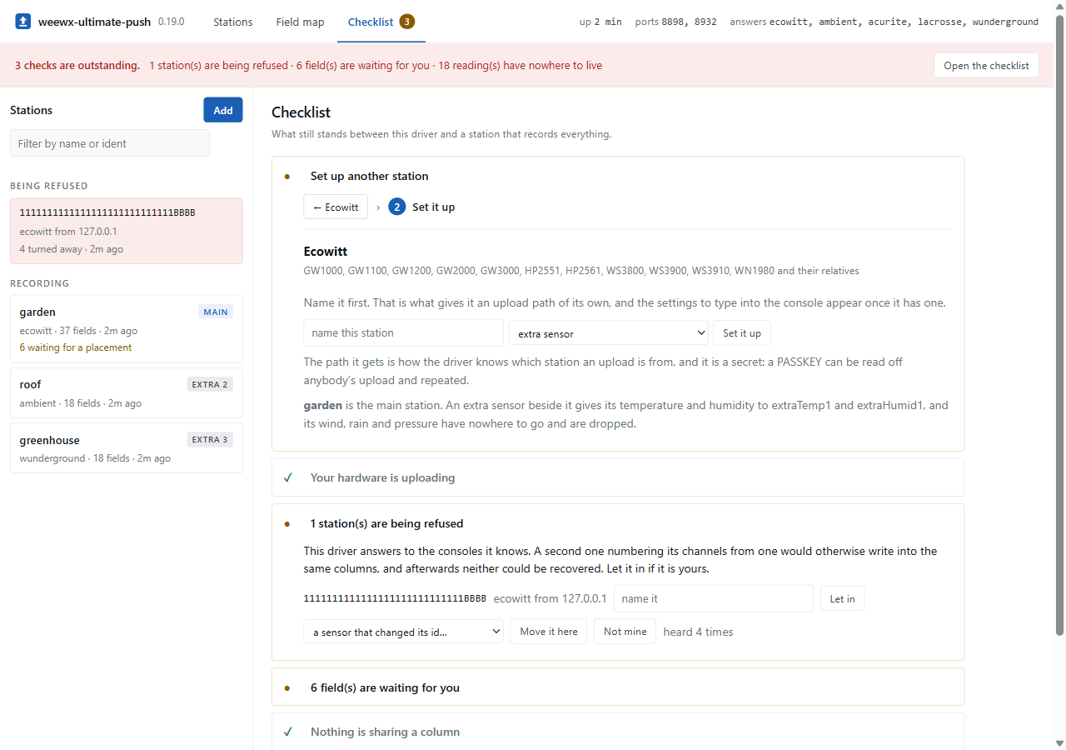Click the version number 0.19.0
Screen dimensions: 1066x750
[x=172, y=22]
